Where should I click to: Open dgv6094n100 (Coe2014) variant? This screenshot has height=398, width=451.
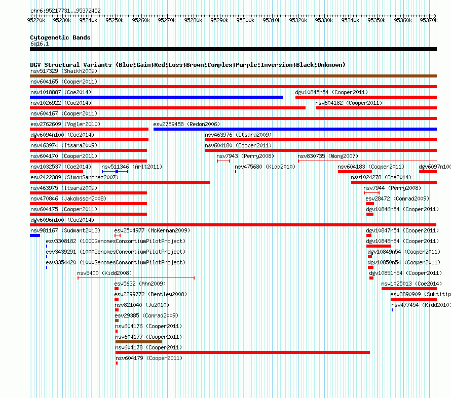coord(62,135)
